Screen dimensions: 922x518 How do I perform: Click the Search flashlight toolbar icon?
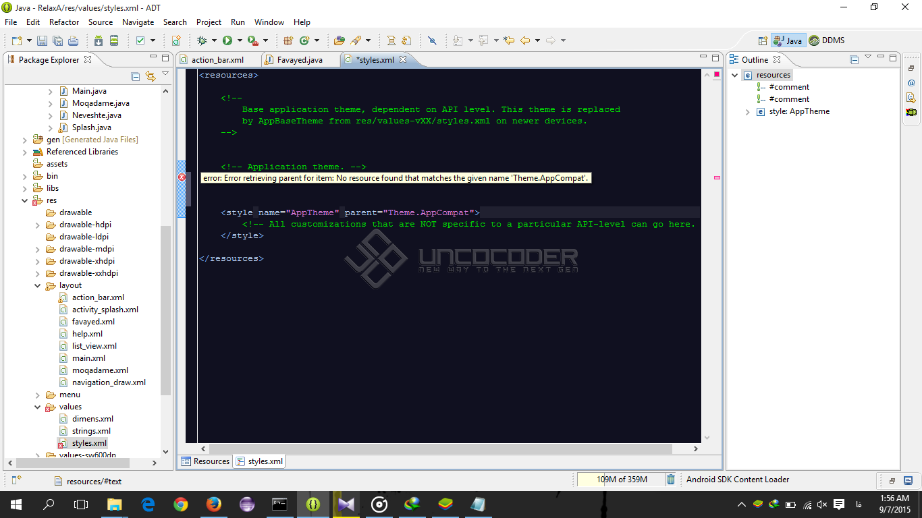tap(356, 40)
